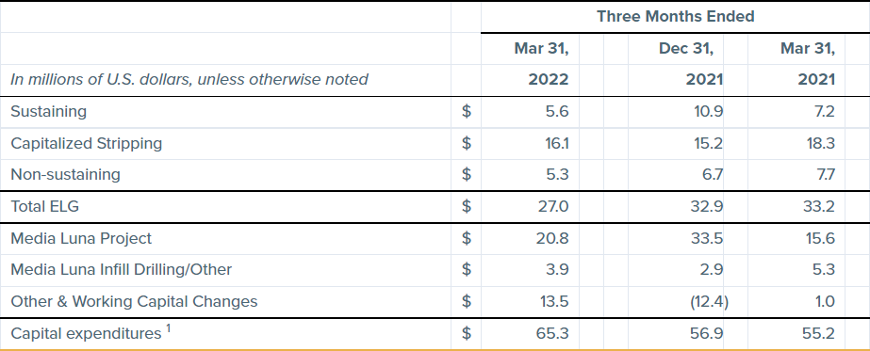Image resolution: width=870 pixels, height=351 pixels.
Task: Select Media Luna Infill Drilling/Other label
Action: [121, 270]
